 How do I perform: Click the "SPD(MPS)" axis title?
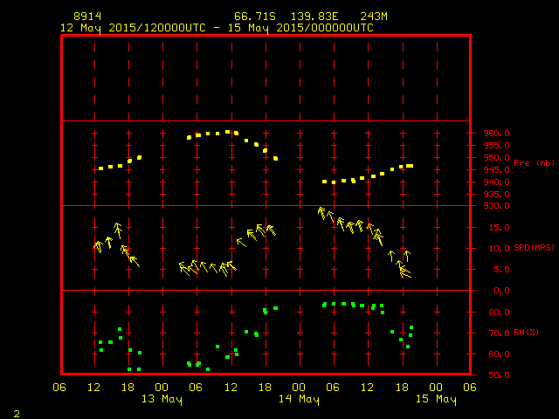point(534,248)
